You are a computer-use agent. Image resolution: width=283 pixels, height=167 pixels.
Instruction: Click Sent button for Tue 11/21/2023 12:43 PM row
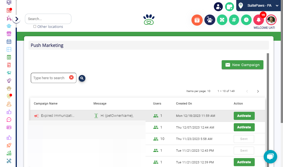244,151
